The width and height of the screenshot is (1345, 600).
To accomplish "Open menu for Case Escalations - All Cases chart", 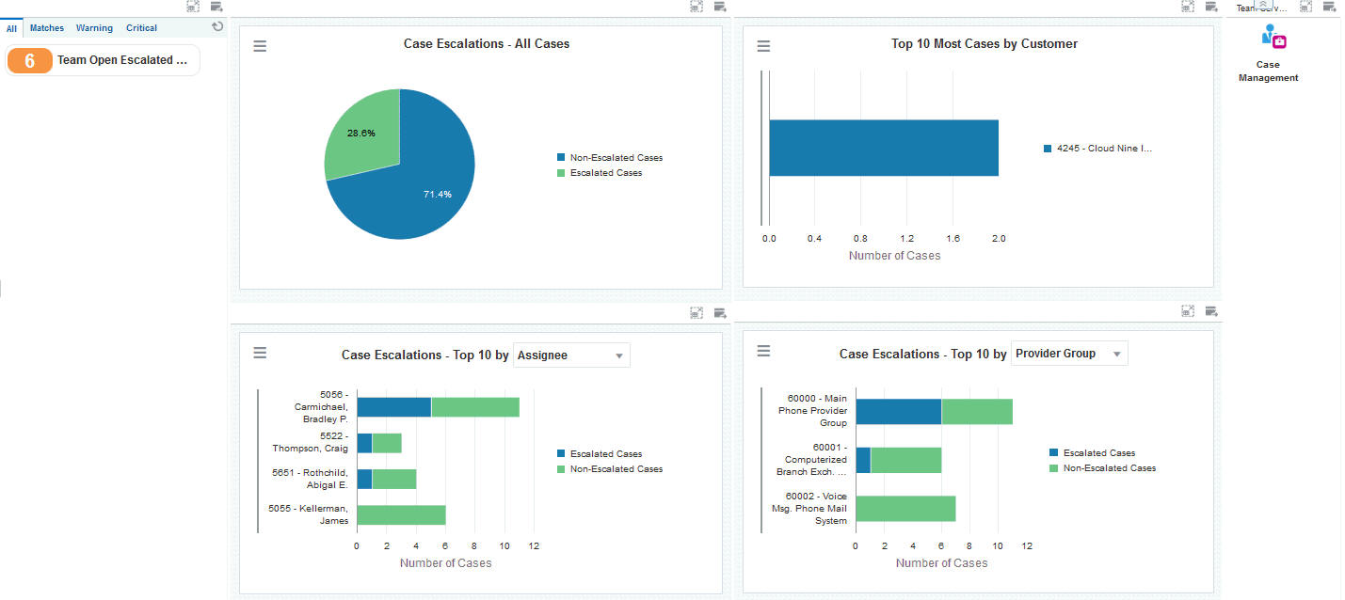I will coord(260,46).
